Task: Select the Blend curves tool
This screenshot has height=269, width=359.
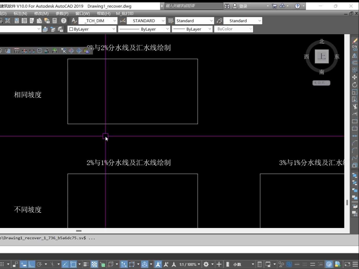Action: pos(355,158)
